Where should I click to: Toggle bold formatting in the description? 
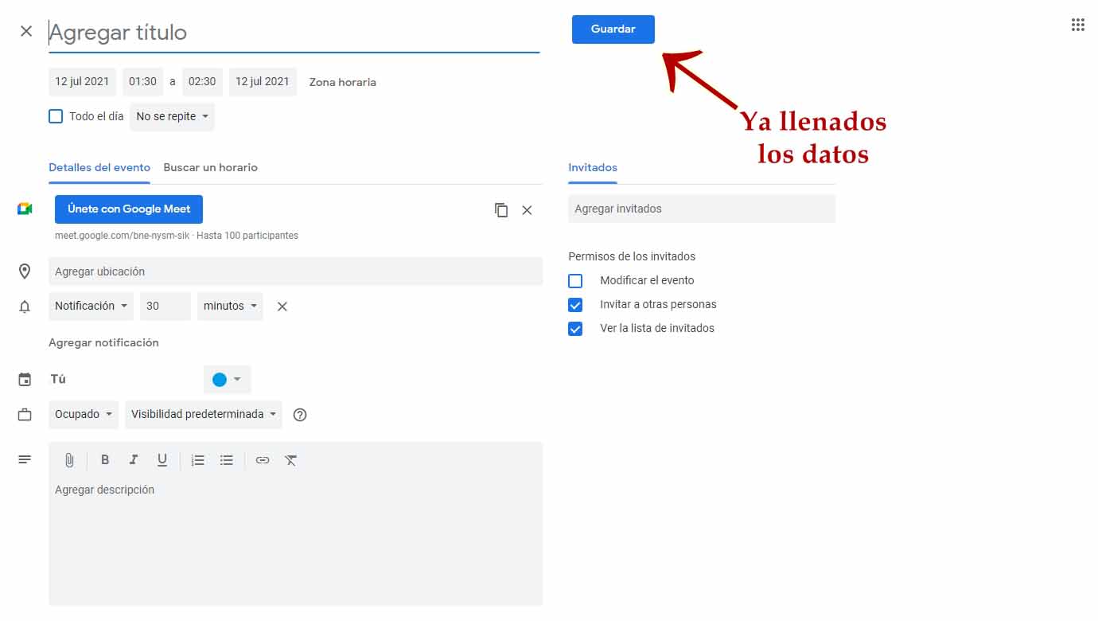104,459
